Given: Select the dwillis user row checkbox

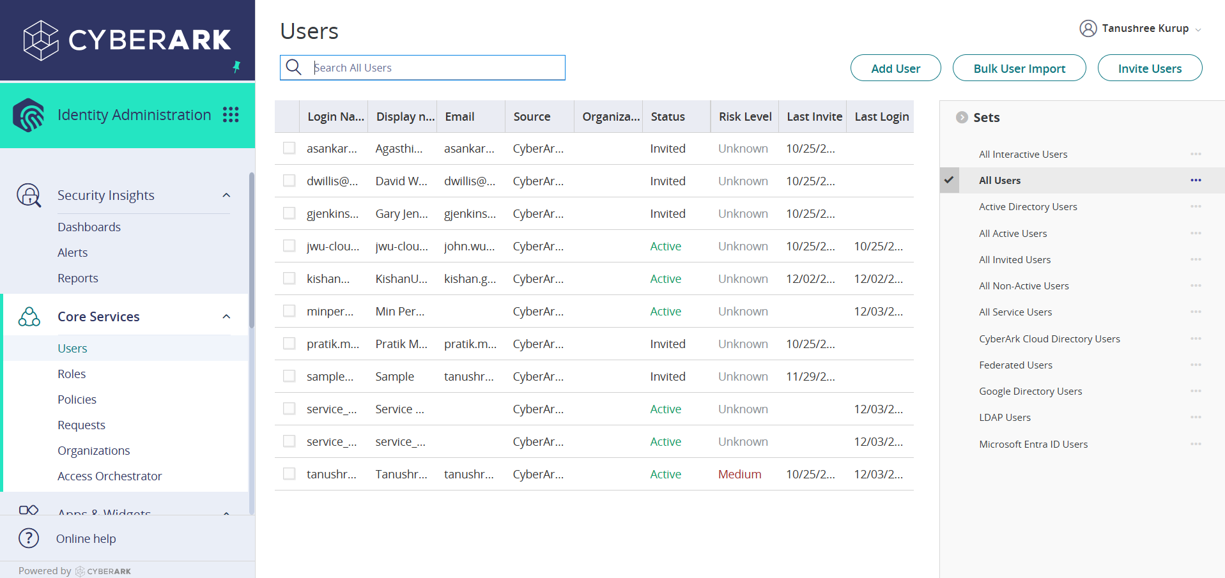Looking at the screenshot, I should coord(289,181).
